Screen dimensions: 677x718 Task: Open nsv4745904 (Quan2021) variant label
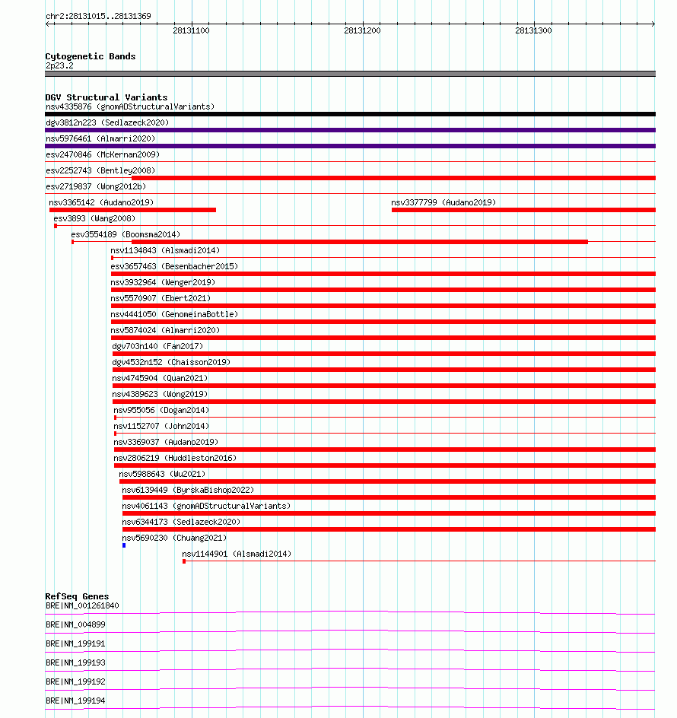[160, 378]
